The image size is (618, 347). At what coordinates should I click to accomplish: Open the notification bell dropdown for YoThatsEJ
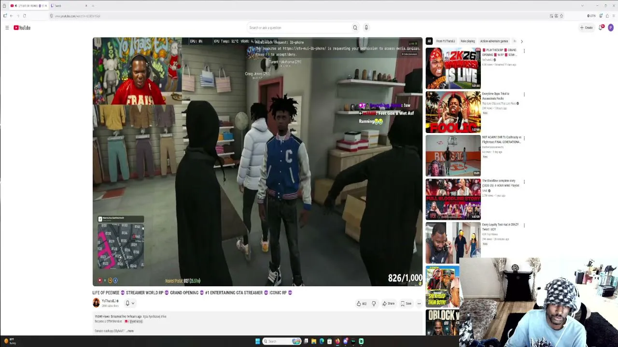(x=130, y=303)
